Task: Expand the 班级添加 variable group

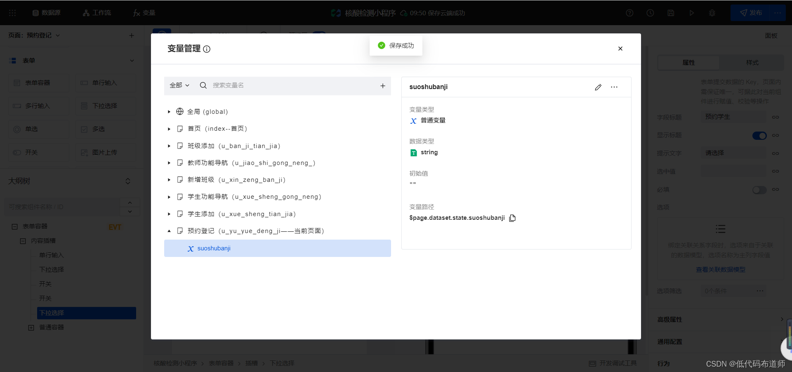Action: coord(169,146)
